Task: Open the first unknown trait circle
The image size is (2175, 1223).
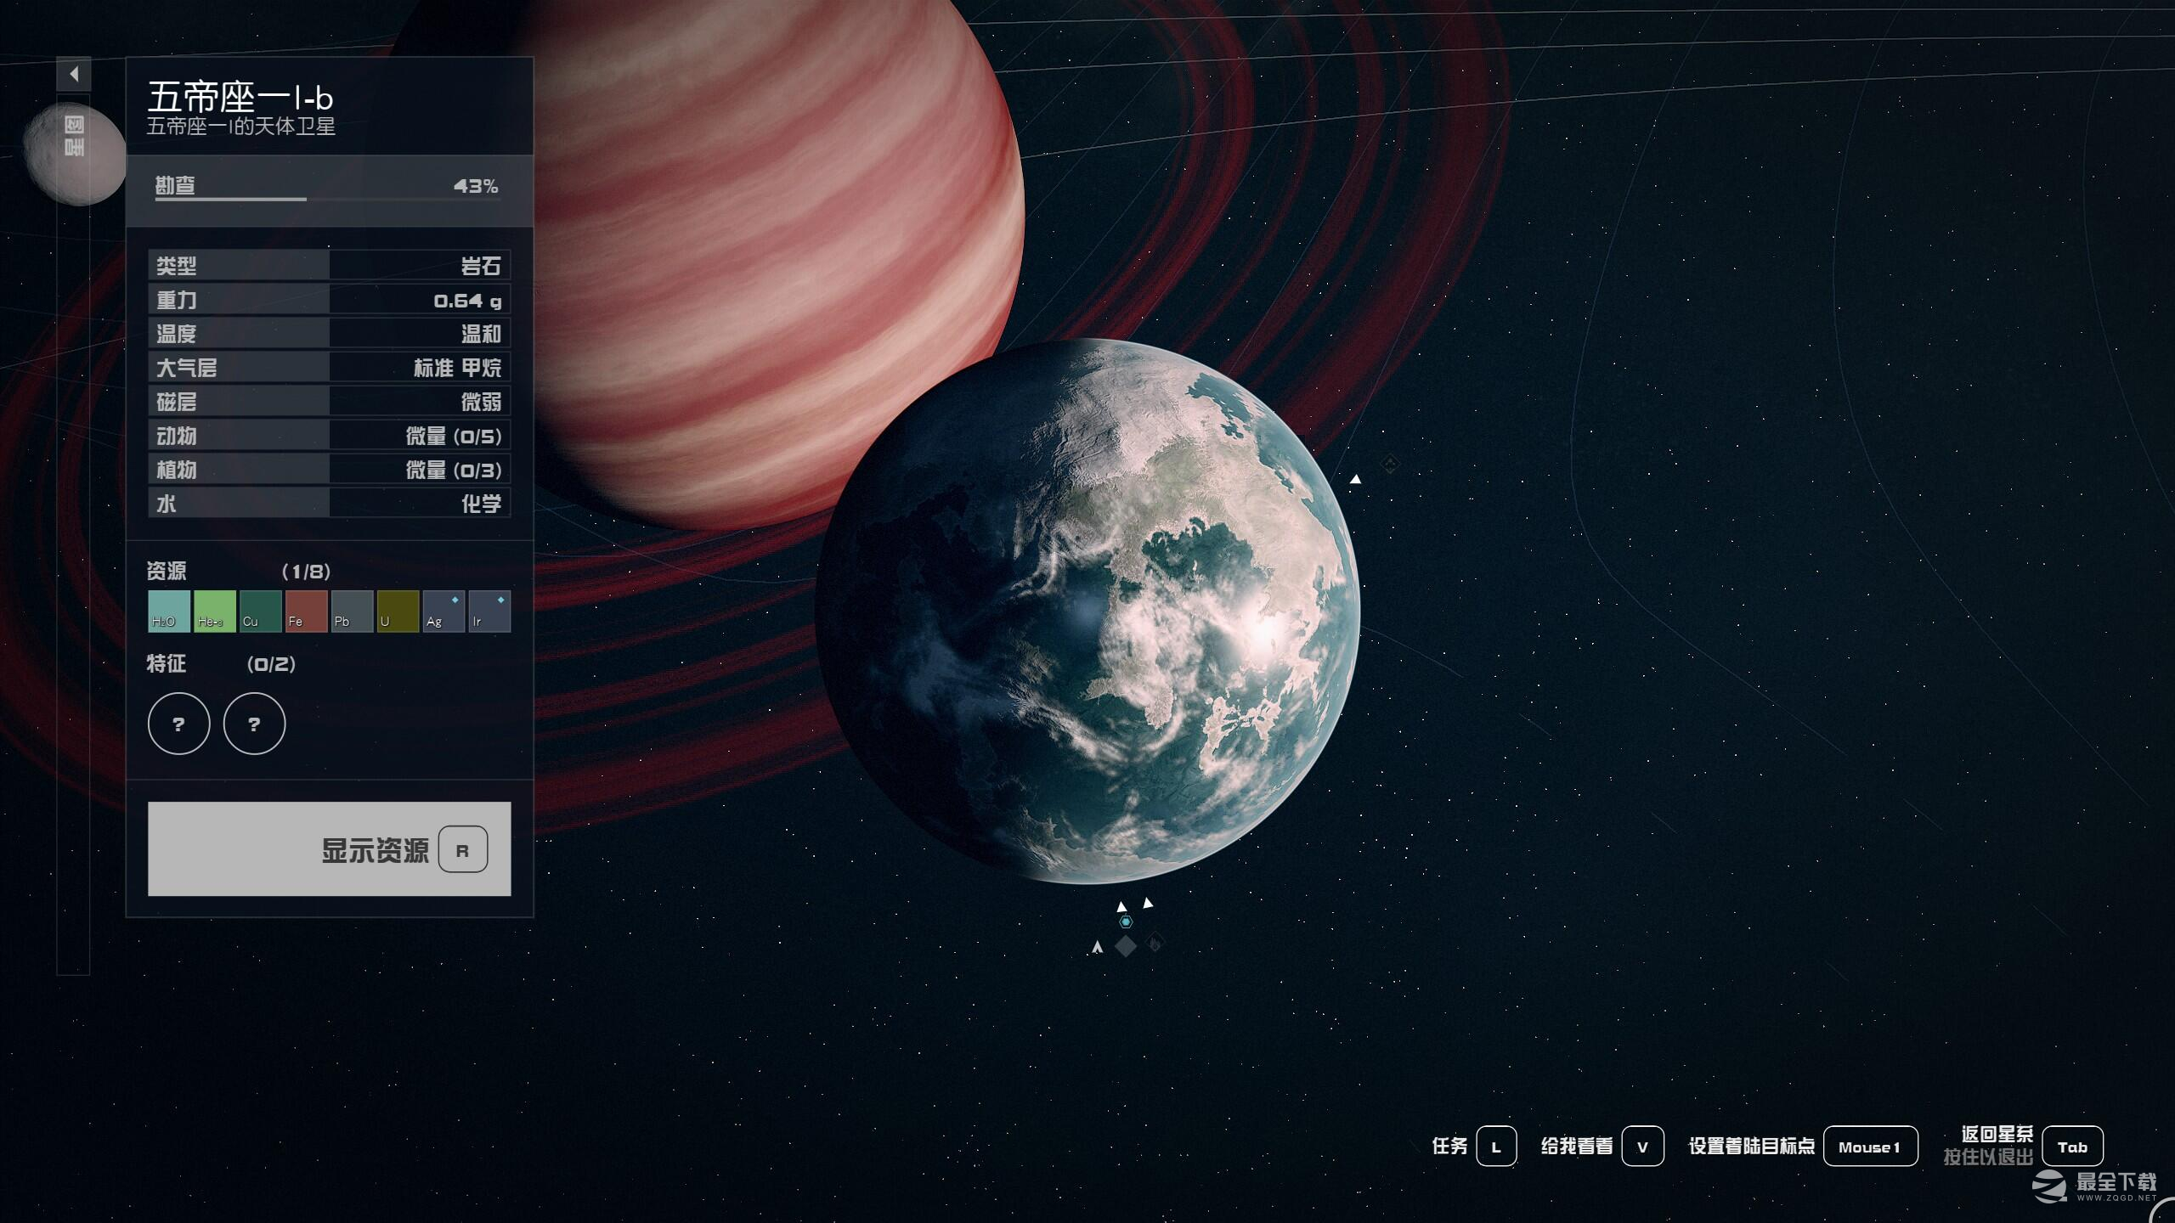Action: [x=178, y=724]
